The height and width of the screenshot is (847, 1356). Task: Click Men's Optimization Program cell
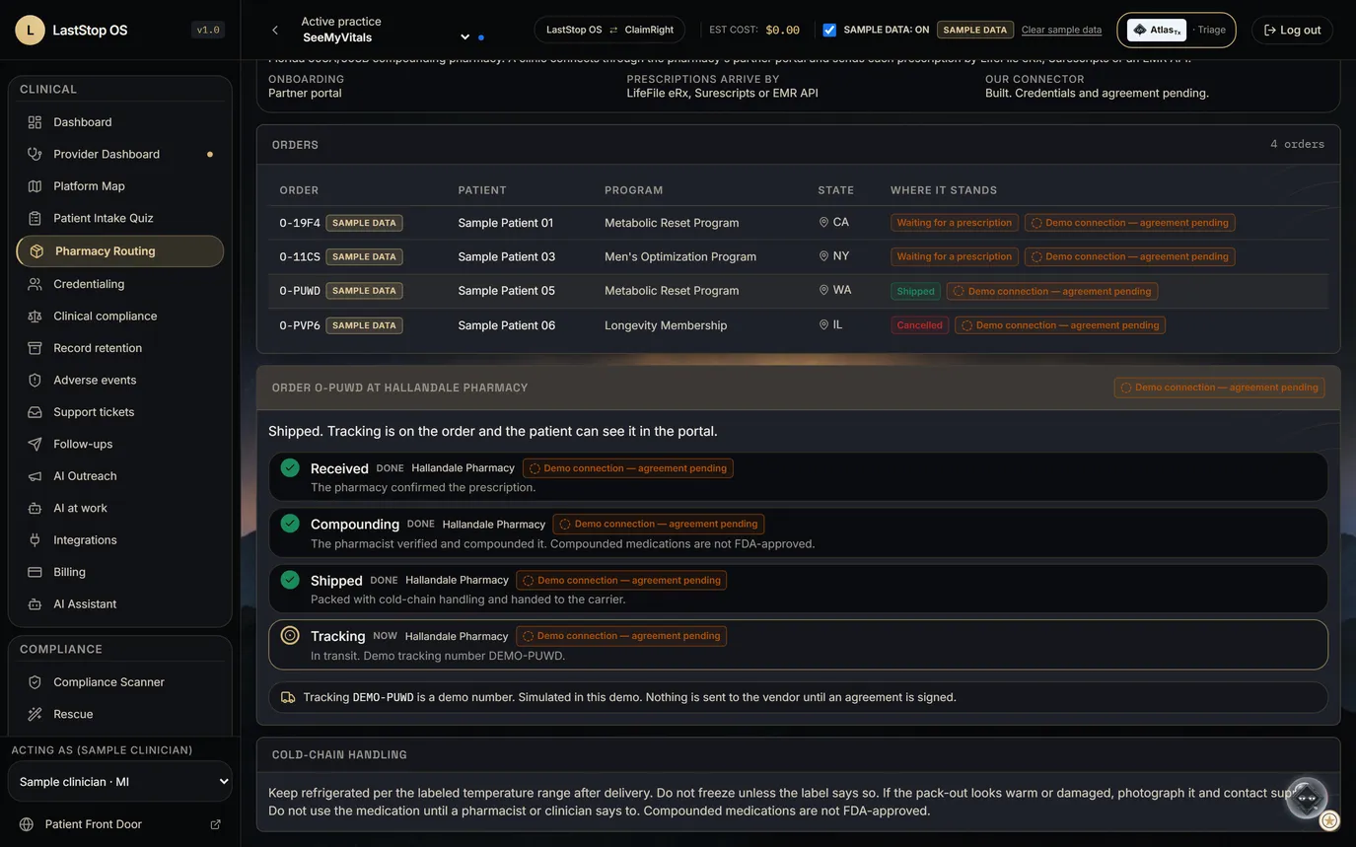coord(680,256)
